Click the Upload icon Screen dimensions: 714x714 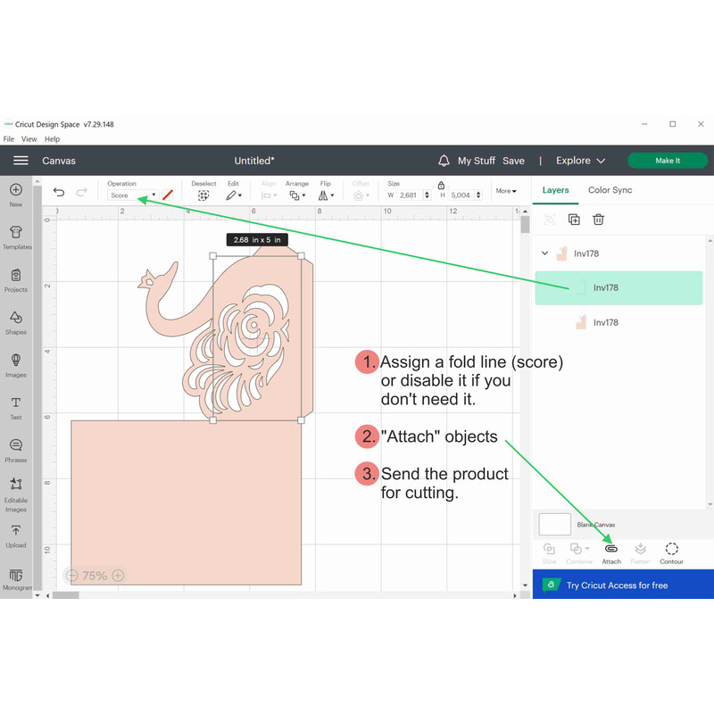tap(16, 535)
